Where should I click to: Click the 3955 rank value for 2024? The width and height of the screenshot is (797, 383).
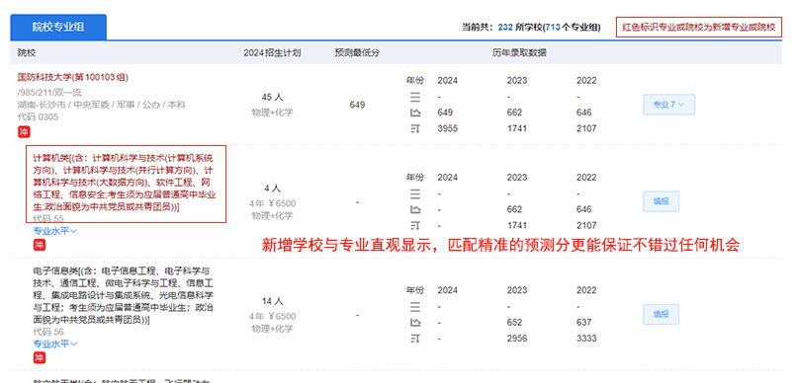coord(447,129)
